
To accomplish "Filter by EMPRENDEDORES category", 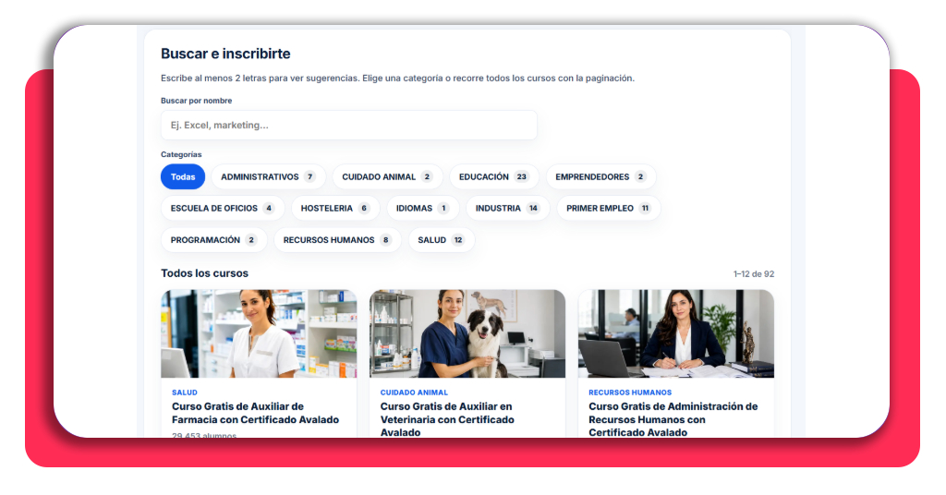I will tap(600, 176).
